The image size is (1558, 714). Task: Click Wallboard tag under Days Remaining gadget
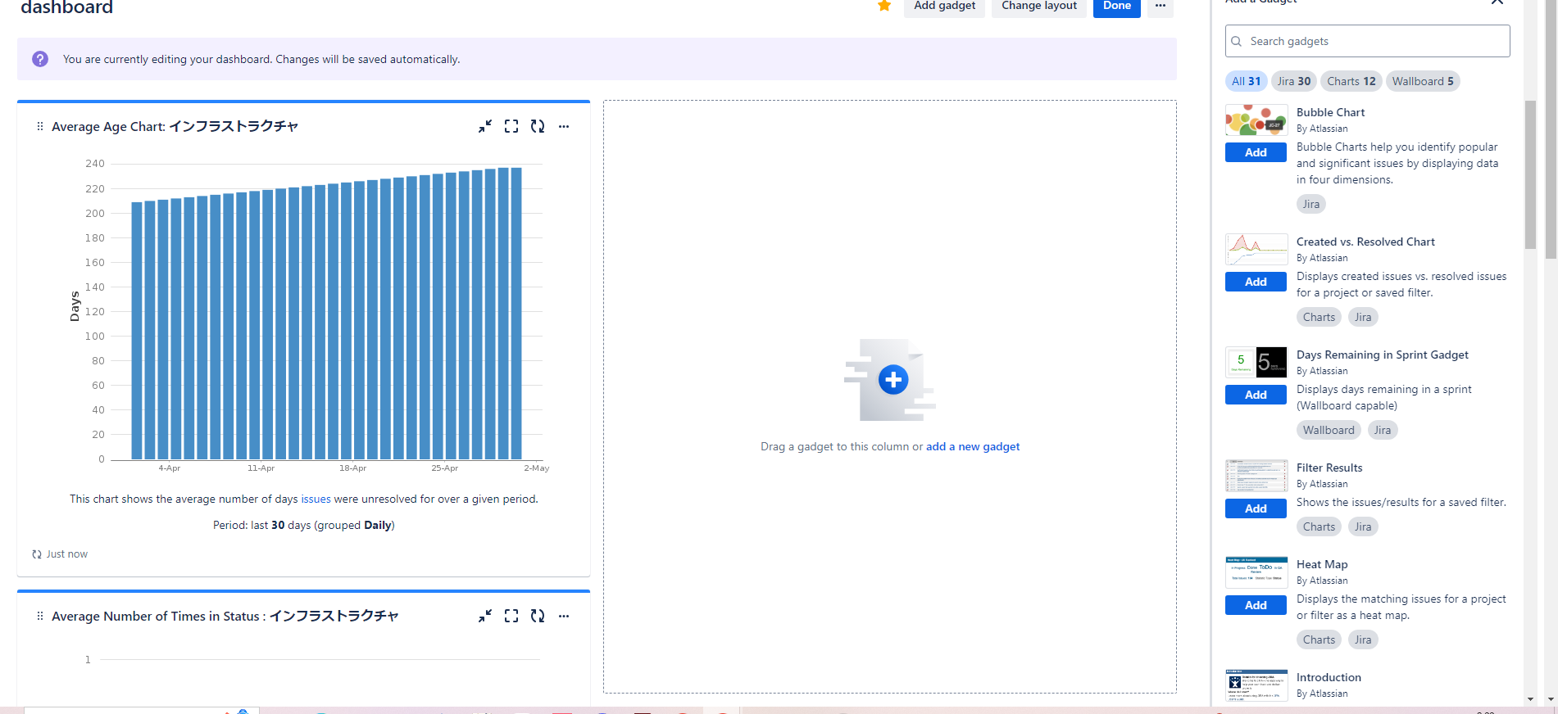[1329, 430]
